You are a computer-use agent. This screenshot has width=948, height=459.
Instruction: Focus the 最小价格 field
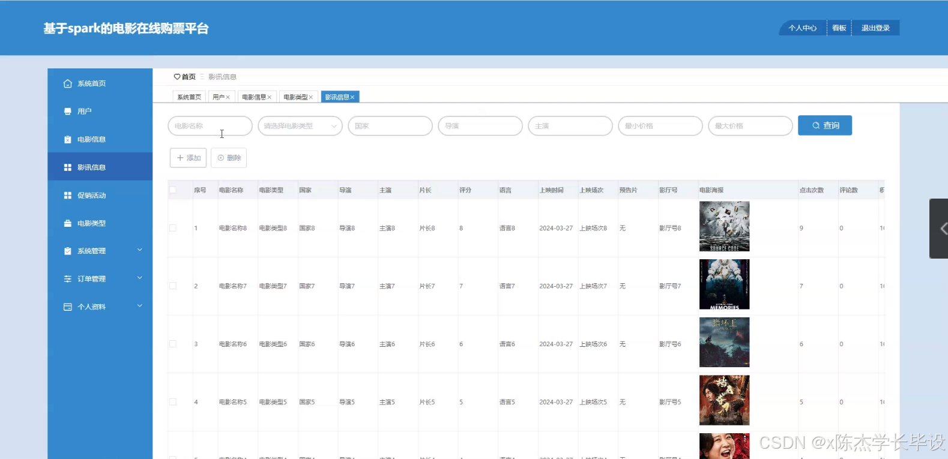(660, 126)
